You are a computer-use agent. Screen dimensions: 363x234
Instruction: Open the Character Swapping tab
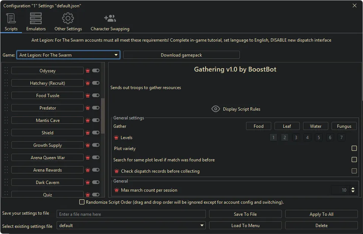click(x=110, y=22)
